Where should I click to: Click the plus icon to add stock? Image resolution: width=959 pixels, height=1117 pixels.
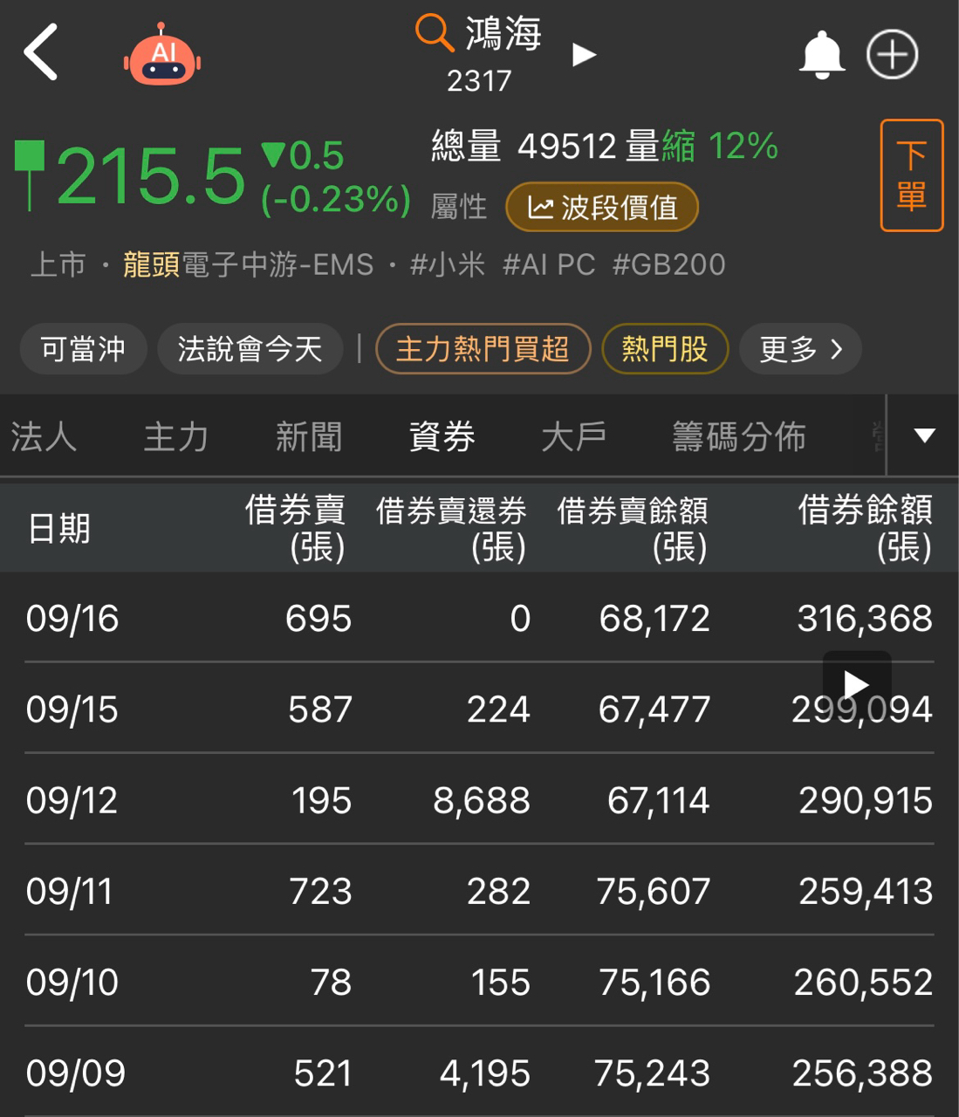pyautogui.click(x=892, y=53)
